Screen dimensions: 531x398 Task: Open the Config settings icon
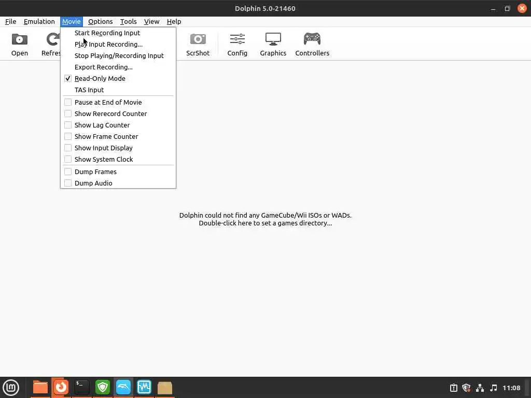[237, 44]
